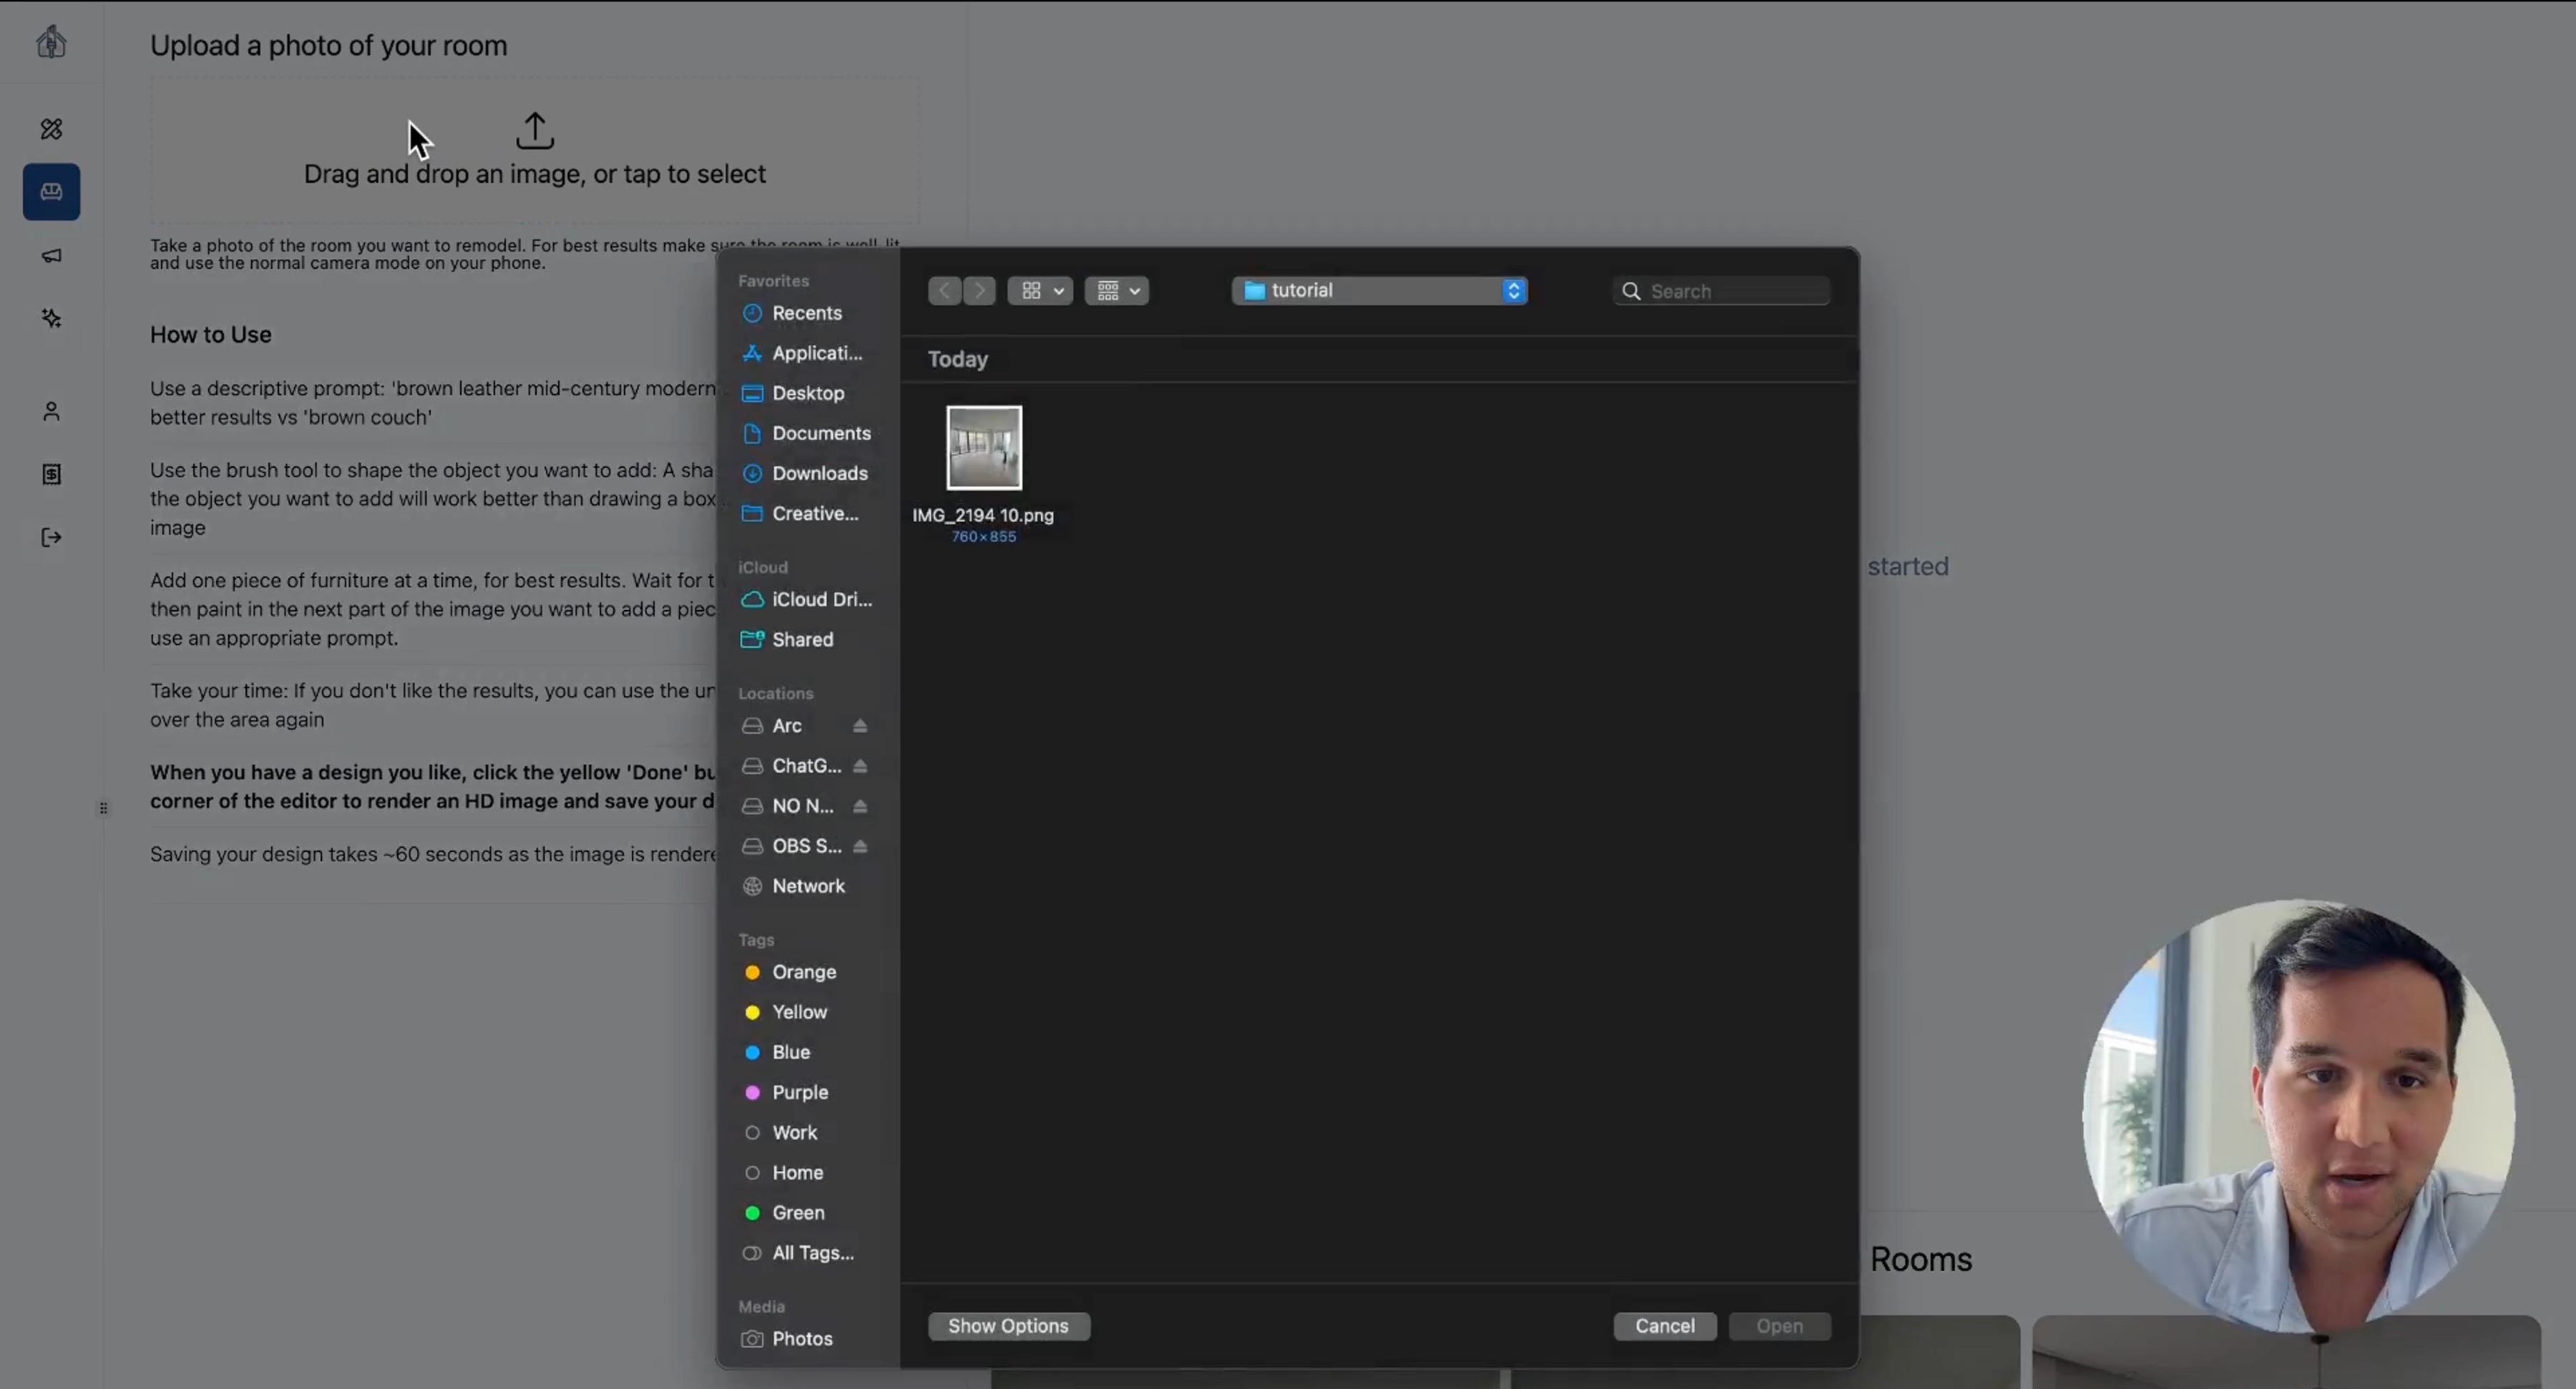Viewport: 2576px width, 1389px height.
Task: Open the icon view options dropdown
Action: [1040, 290]
